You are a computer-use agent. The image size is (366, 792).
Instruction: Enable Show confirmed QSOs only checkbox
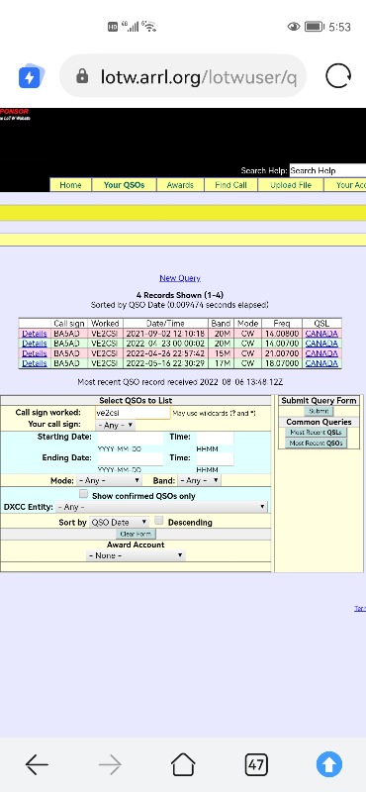click(83, 494)
